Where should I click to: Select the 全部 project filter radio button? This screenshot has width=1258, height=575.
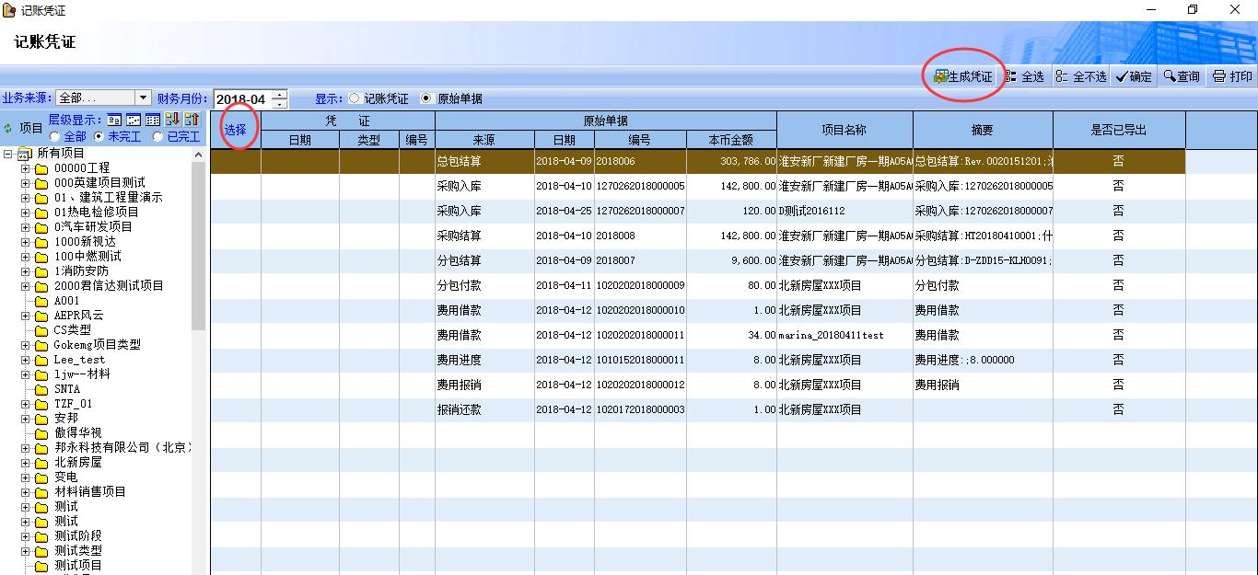(54, 137)
